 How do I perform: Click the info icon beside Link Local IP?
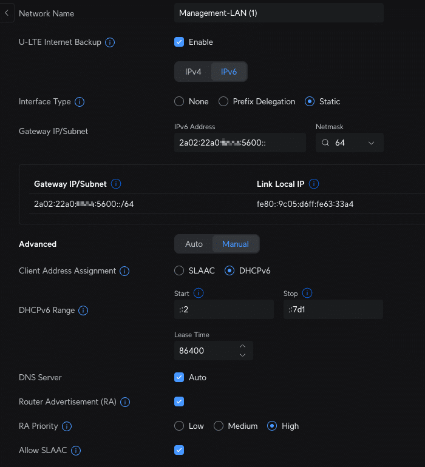point(314,184)
